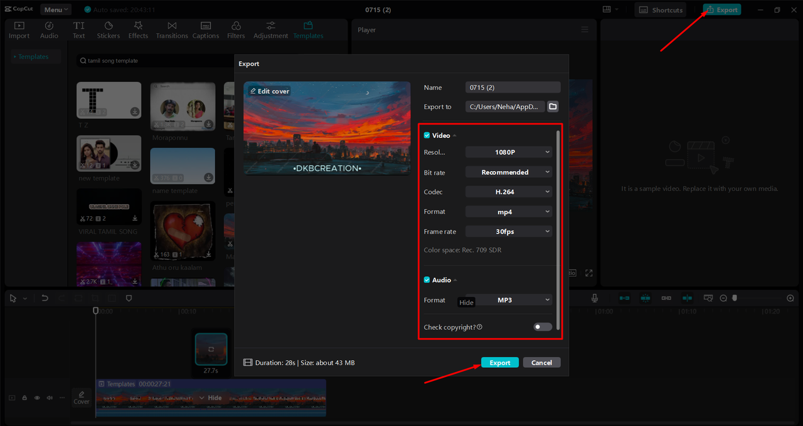Screen dimensions: 803x426
Task: Open the Adjustment panel icon
Action: [271, 30]
